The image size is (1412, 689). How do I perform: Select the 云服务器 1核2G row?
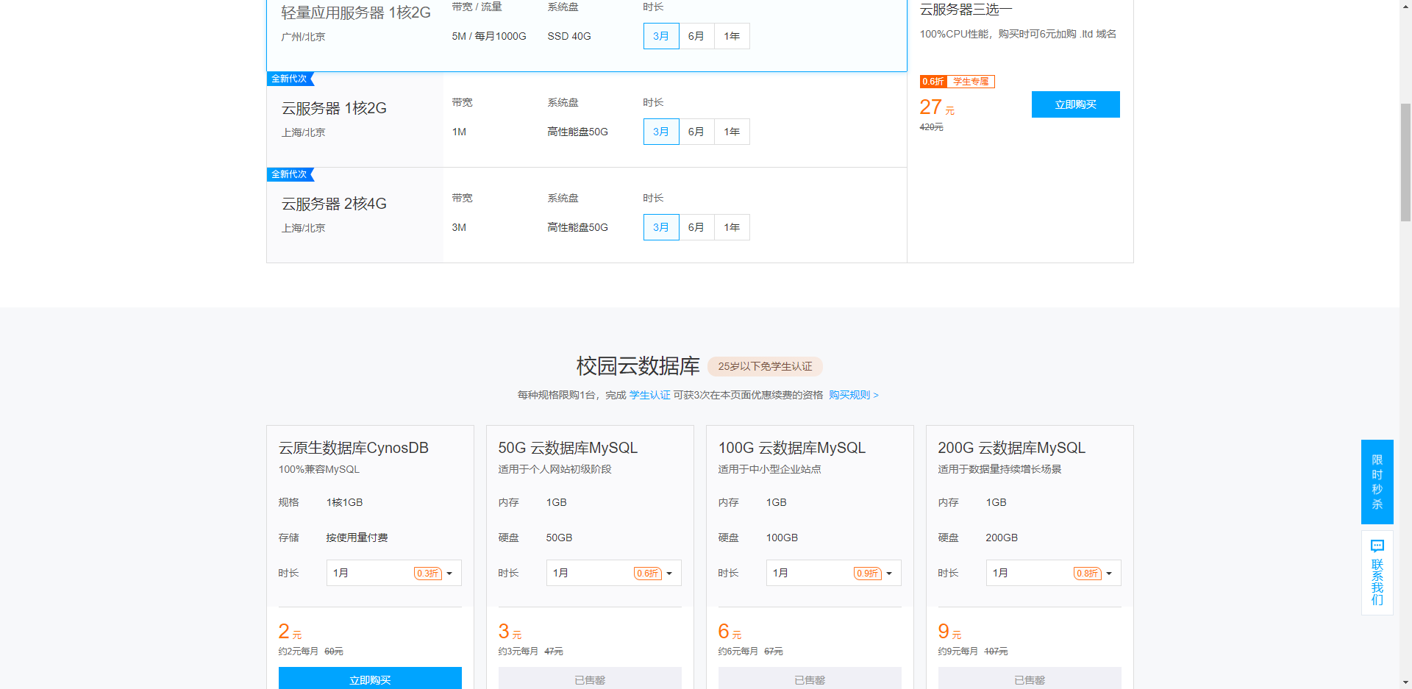[586, 120]
